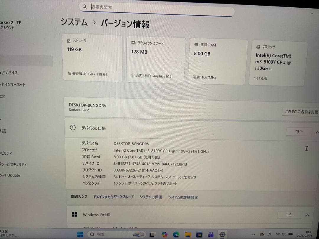Click the RAM chip icon

[x=196, y=45]
